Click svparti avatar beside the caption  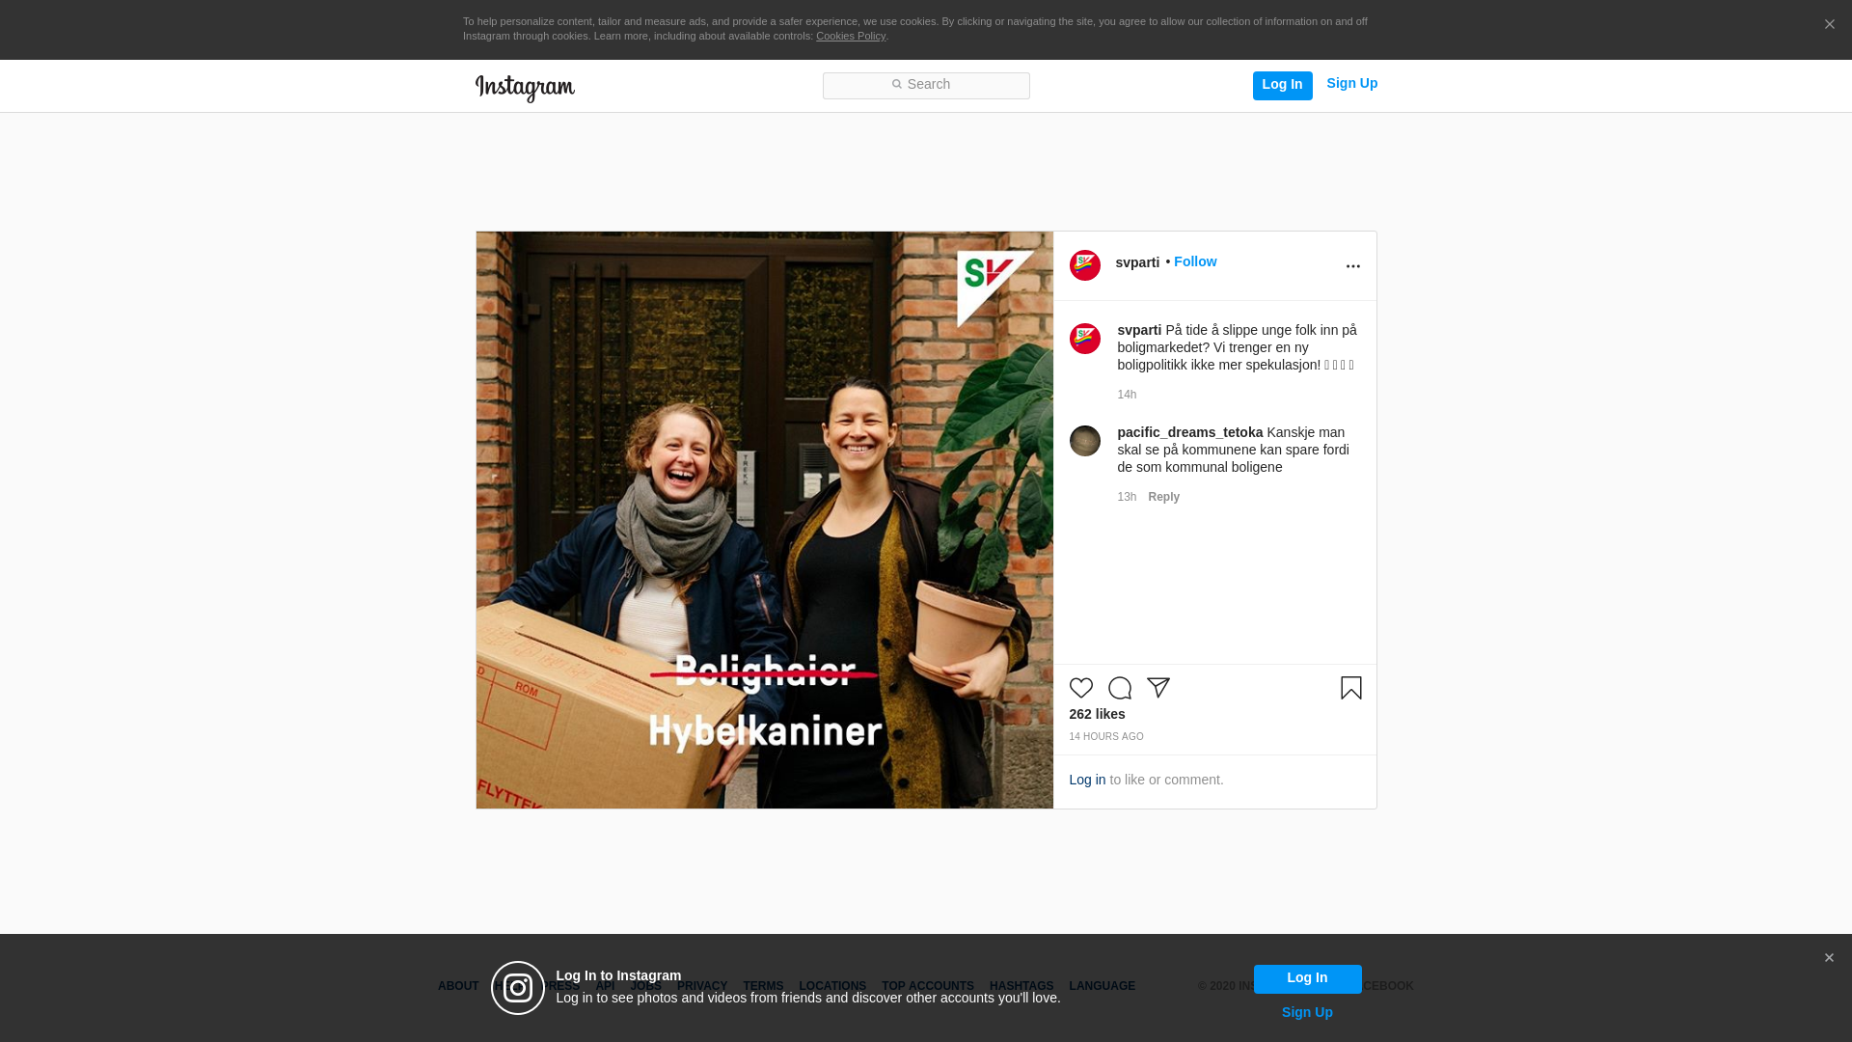click(1085, 339)
